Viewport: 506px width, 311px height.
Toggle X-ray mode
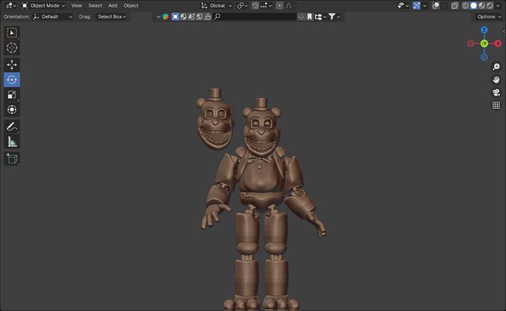pos(455,6)
